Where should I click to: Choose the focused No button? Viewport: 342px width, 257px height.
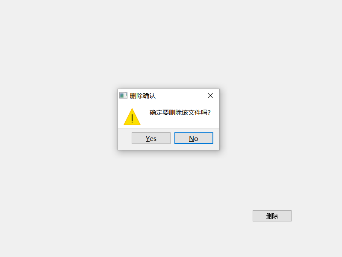coord(194,138)
